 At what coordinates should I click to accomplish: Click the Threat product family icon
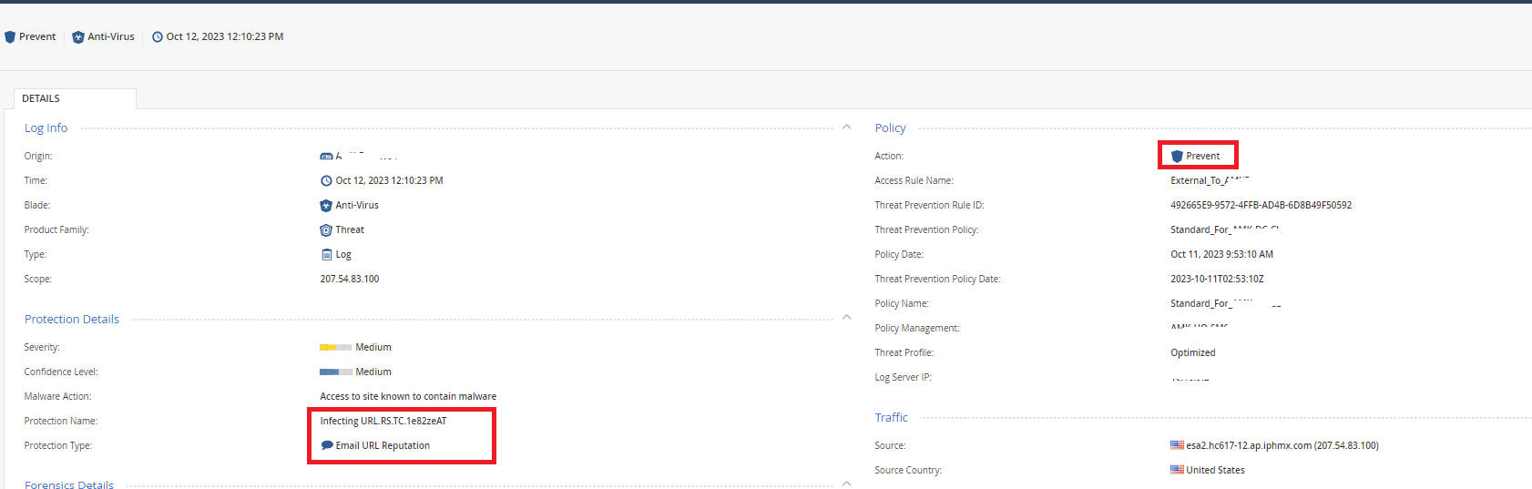click(326, 230)
